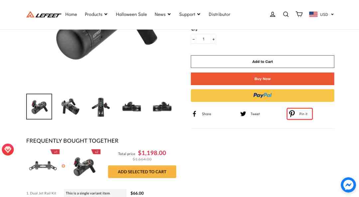Increase the quantity with plus button
The height and width of the screenshot is (197, 359).
coord(213,39)
